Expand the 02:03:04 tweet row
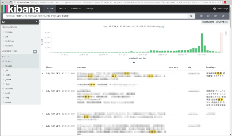 (42, 114)
